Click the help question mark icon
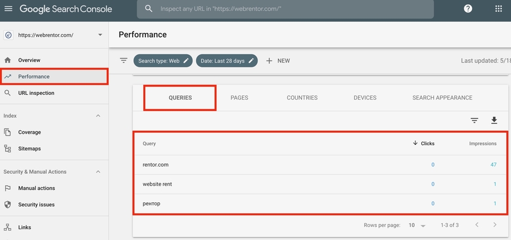Screen dimensions: 511x240 click(468, 9)
